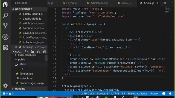Viewport: 175px width, 98px height.
Task: Collapse all folders in explorer
Action: [x=45, y=52]
